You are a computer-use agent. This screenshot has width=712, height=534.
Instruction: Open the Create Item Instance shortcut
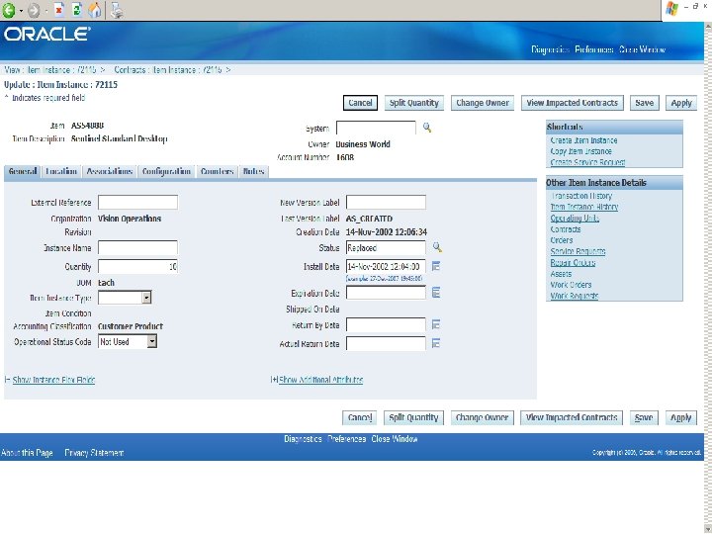[x=583, y=140]
